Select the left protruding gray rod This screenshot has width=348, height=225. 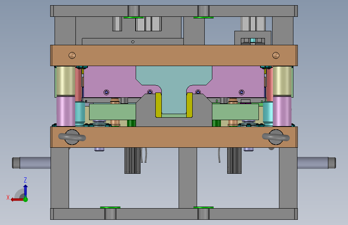[31, 163]
